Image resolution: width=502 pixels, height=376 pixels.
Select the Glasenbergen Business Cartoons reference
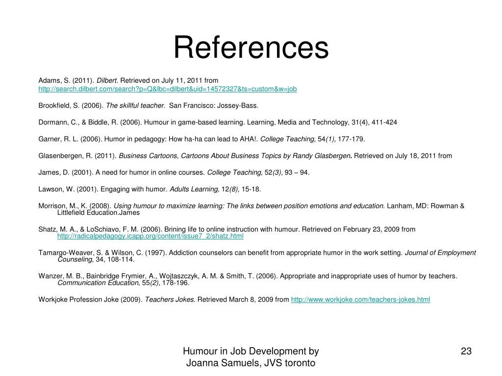[245, 156]
